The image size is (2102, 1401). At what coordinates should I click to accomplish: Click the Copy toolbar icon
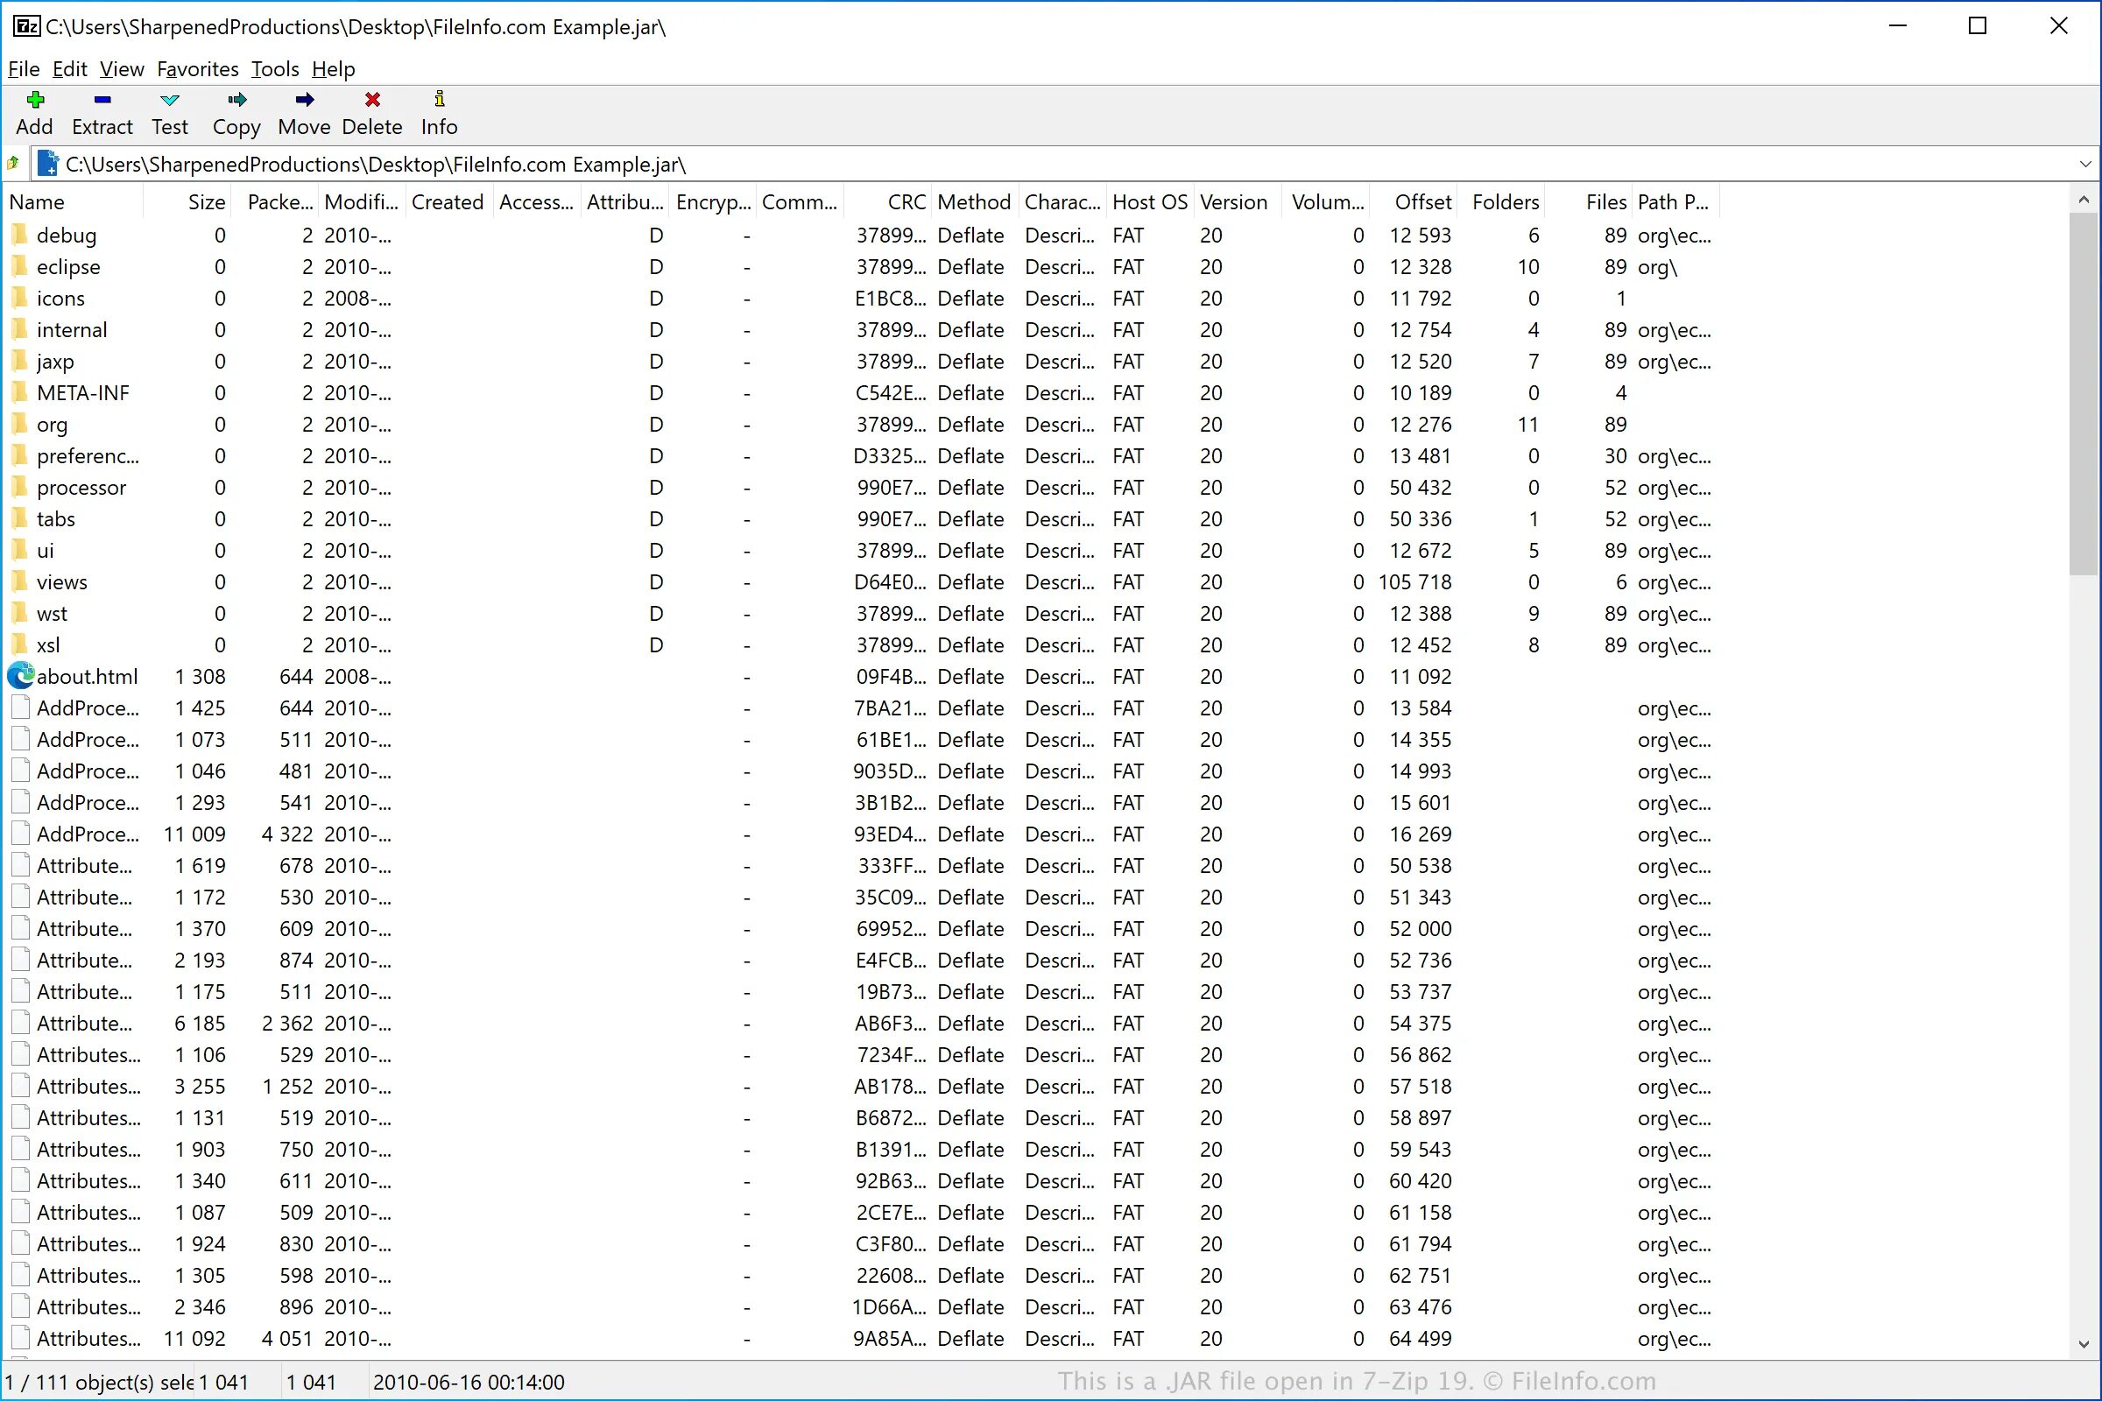[x=236, y=100]
